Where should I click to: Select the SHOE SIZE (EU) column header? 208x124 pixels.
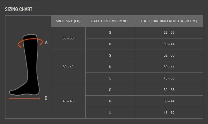click(x=68, y=21)
